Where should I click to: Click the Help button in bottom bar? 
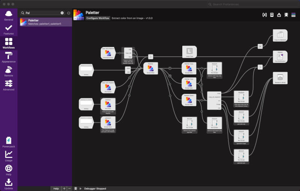56,188
